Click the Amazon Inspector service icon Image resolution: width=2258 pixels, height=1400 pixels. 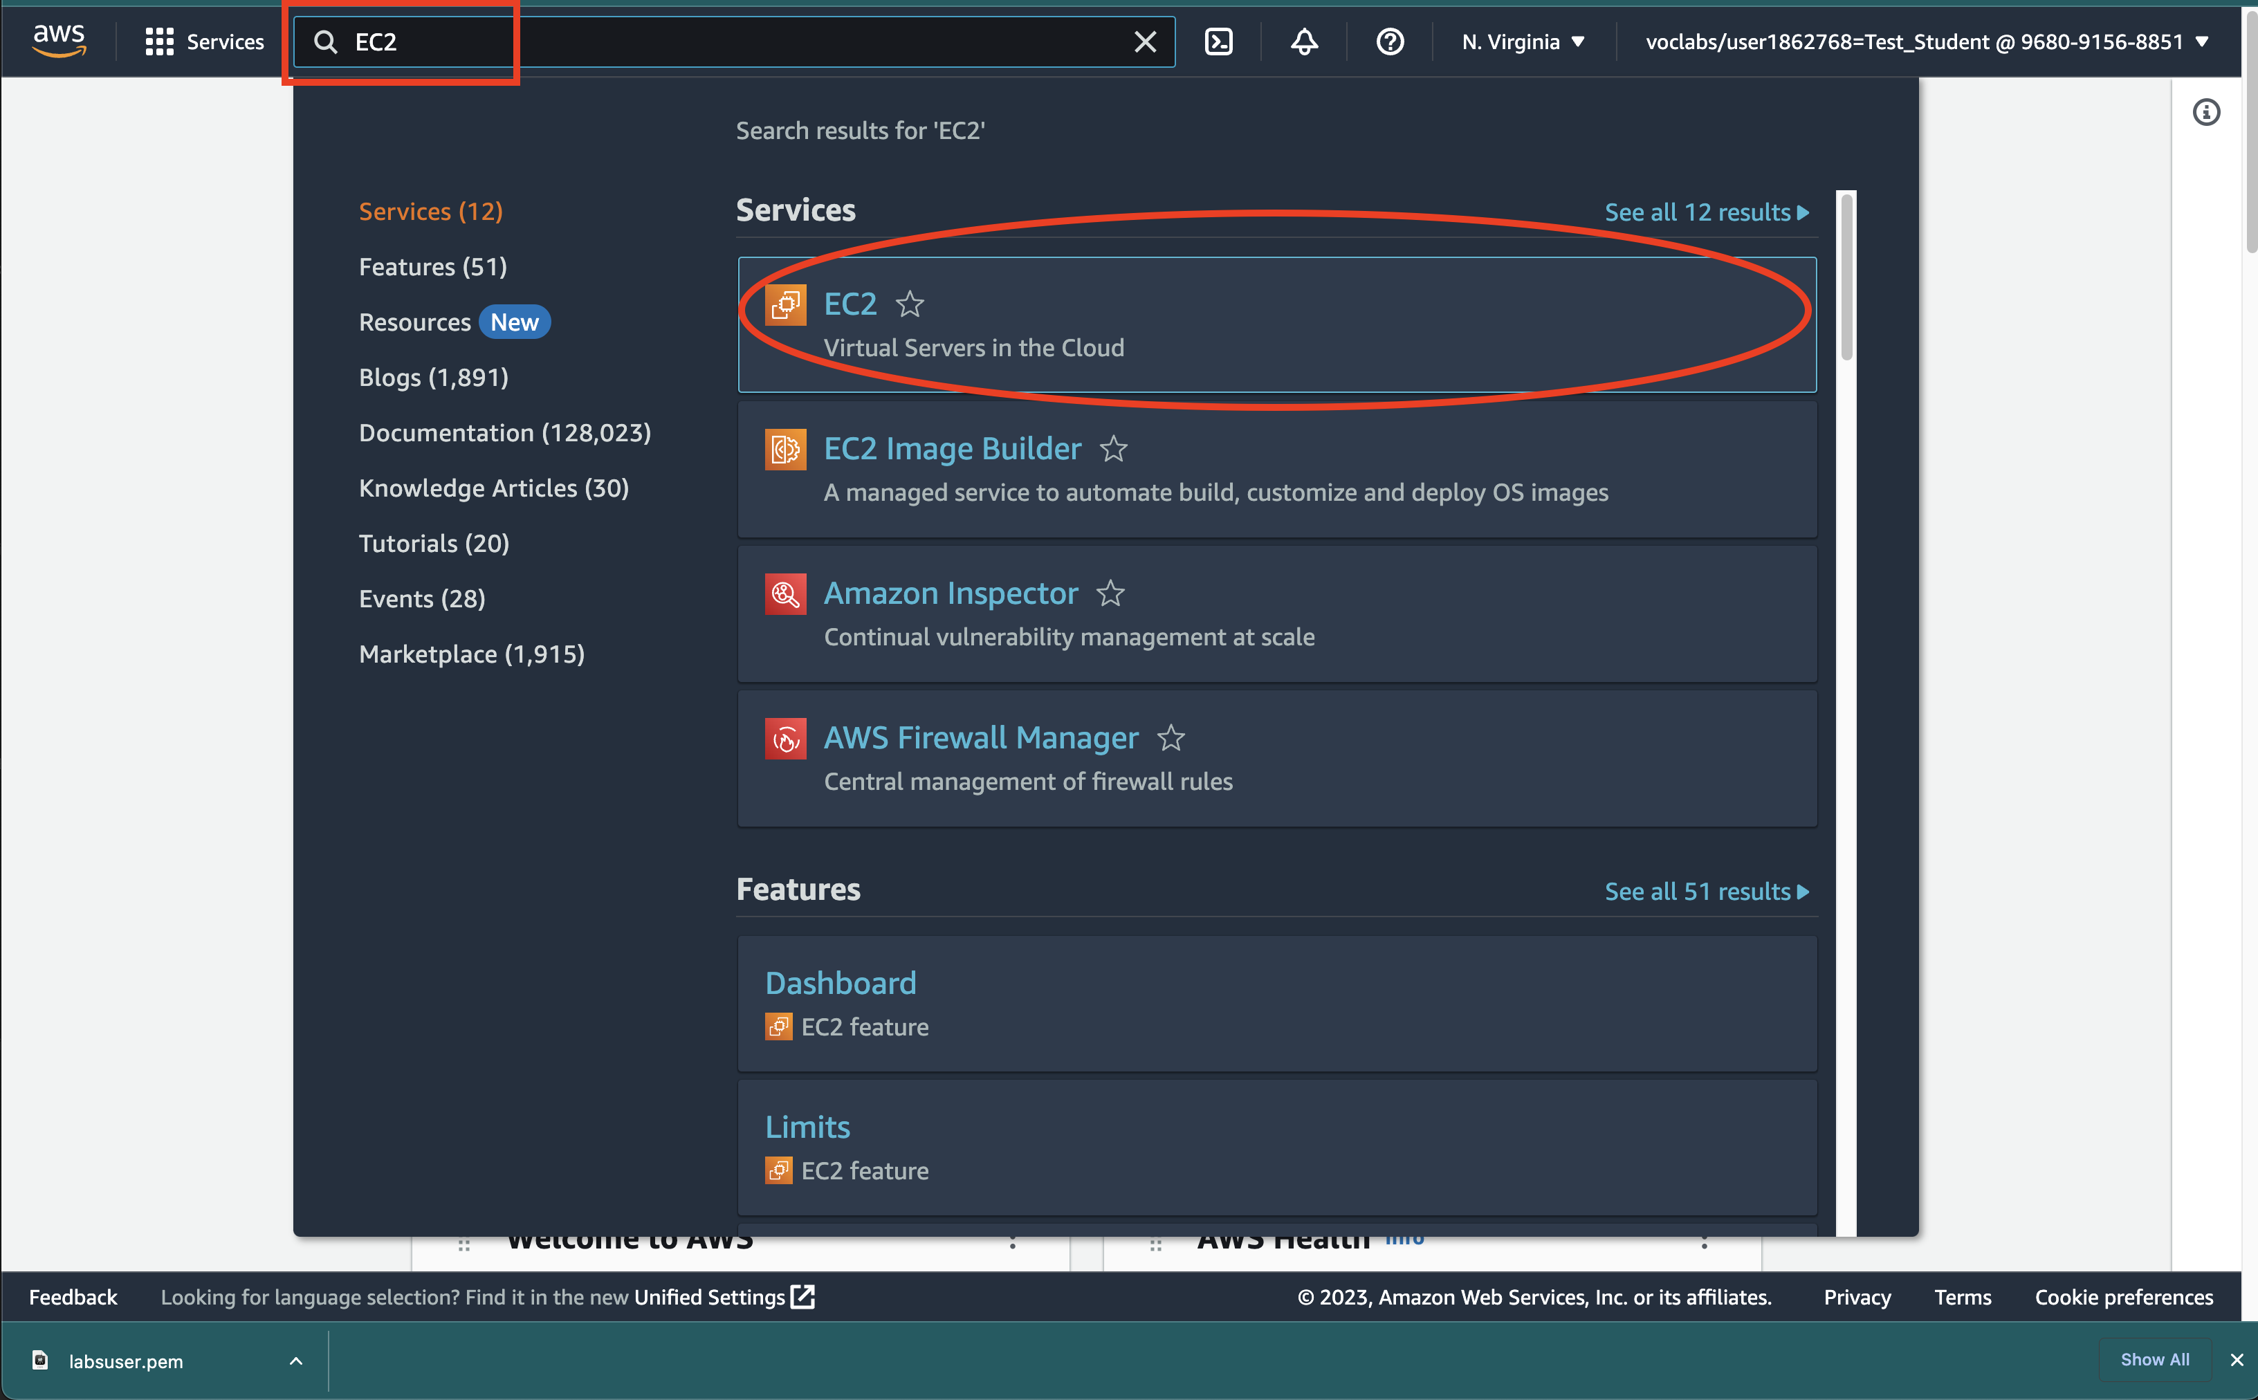(785, 593)
